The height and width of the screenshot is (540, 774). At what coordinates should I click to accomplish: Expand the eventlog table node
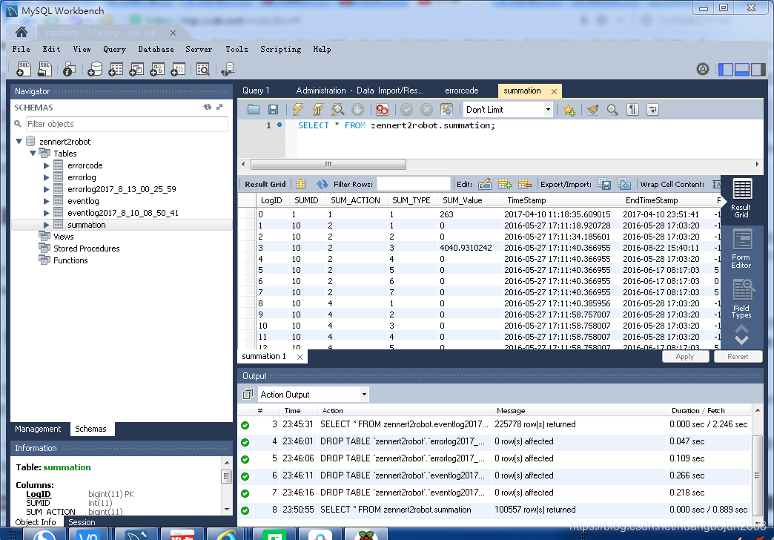point(47,201)
